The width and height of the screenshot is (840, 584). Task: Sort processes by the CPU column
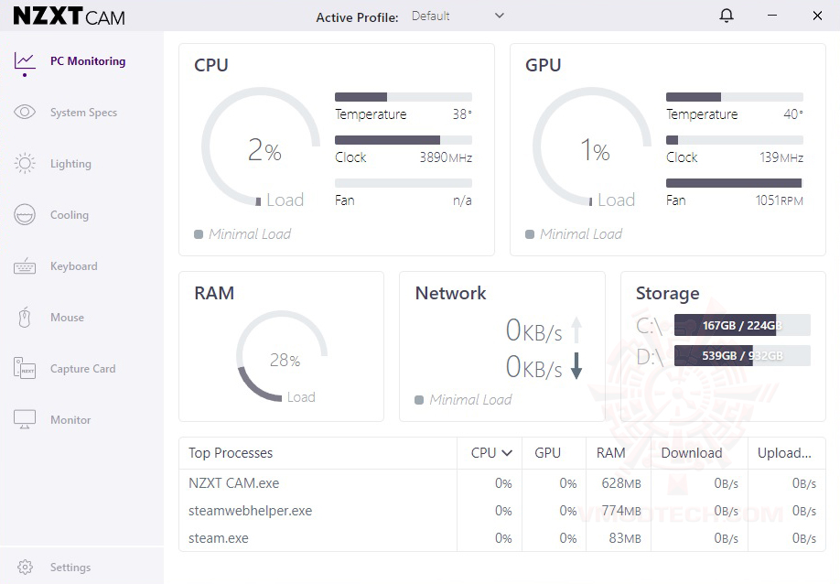490,453
